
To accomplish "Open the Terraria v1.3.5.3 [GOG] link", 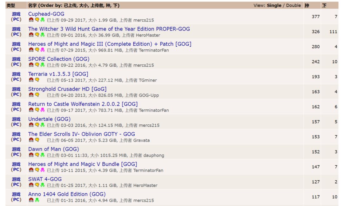I will tap(58, 74).
